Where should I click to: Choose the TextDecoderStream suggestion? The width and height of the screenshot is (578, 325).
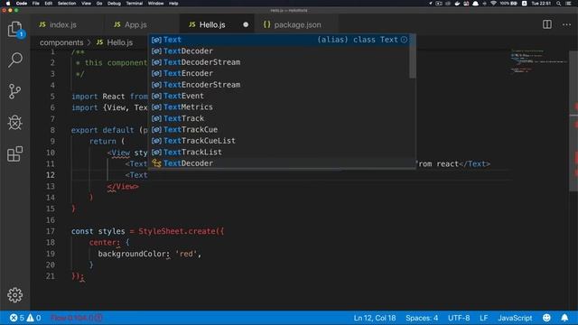[280, 62]
